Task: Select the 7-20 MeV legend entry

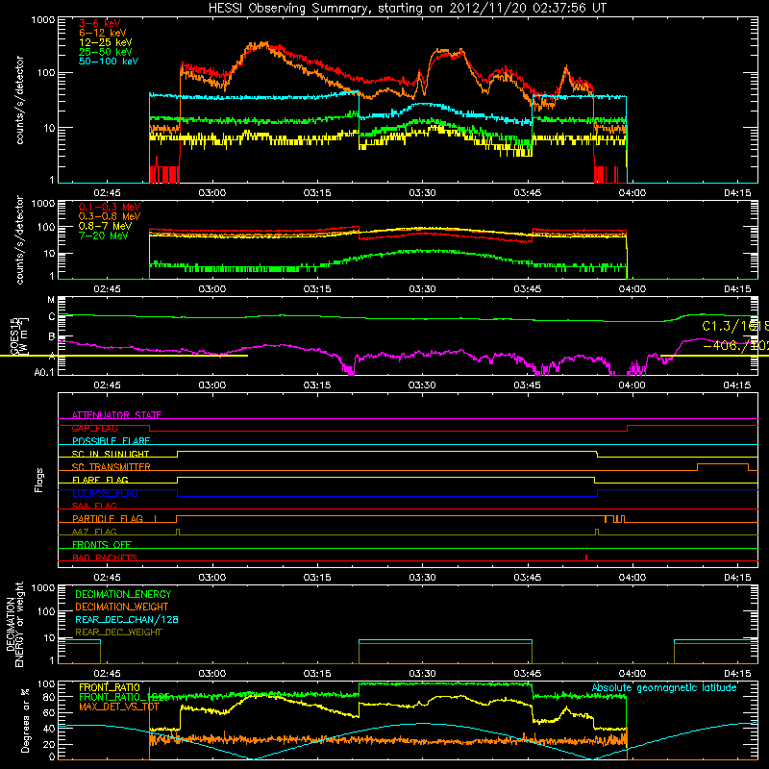Action: point(103,236)
